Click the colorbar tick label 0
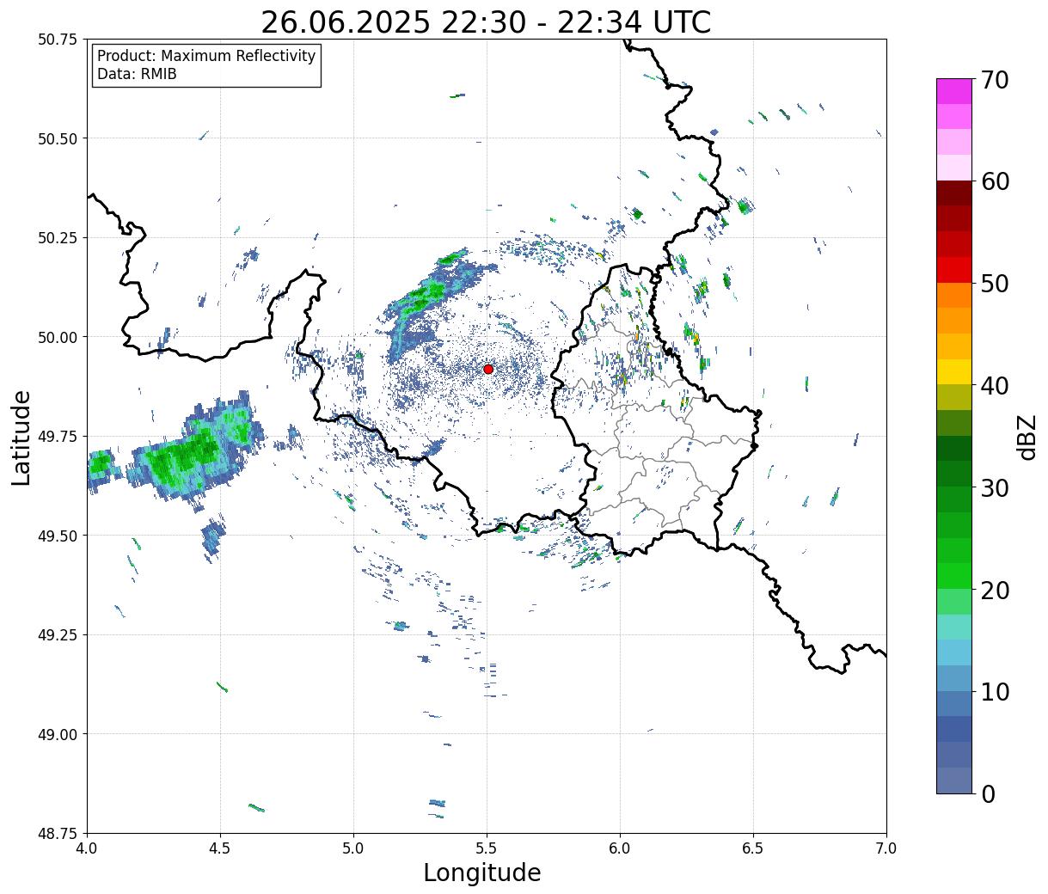 pyautogui.click(x=987, y=794)
